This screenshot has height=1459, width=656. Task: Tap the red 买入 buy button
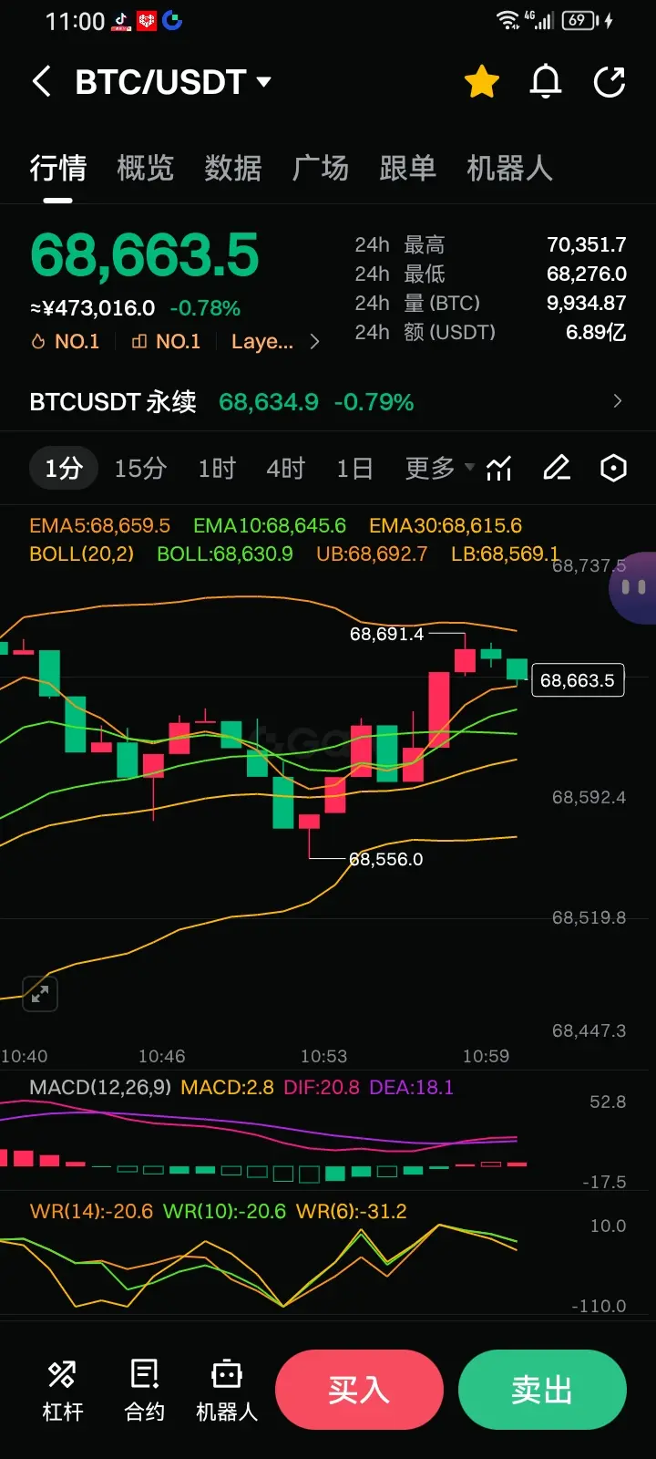tap(359, 1390)
